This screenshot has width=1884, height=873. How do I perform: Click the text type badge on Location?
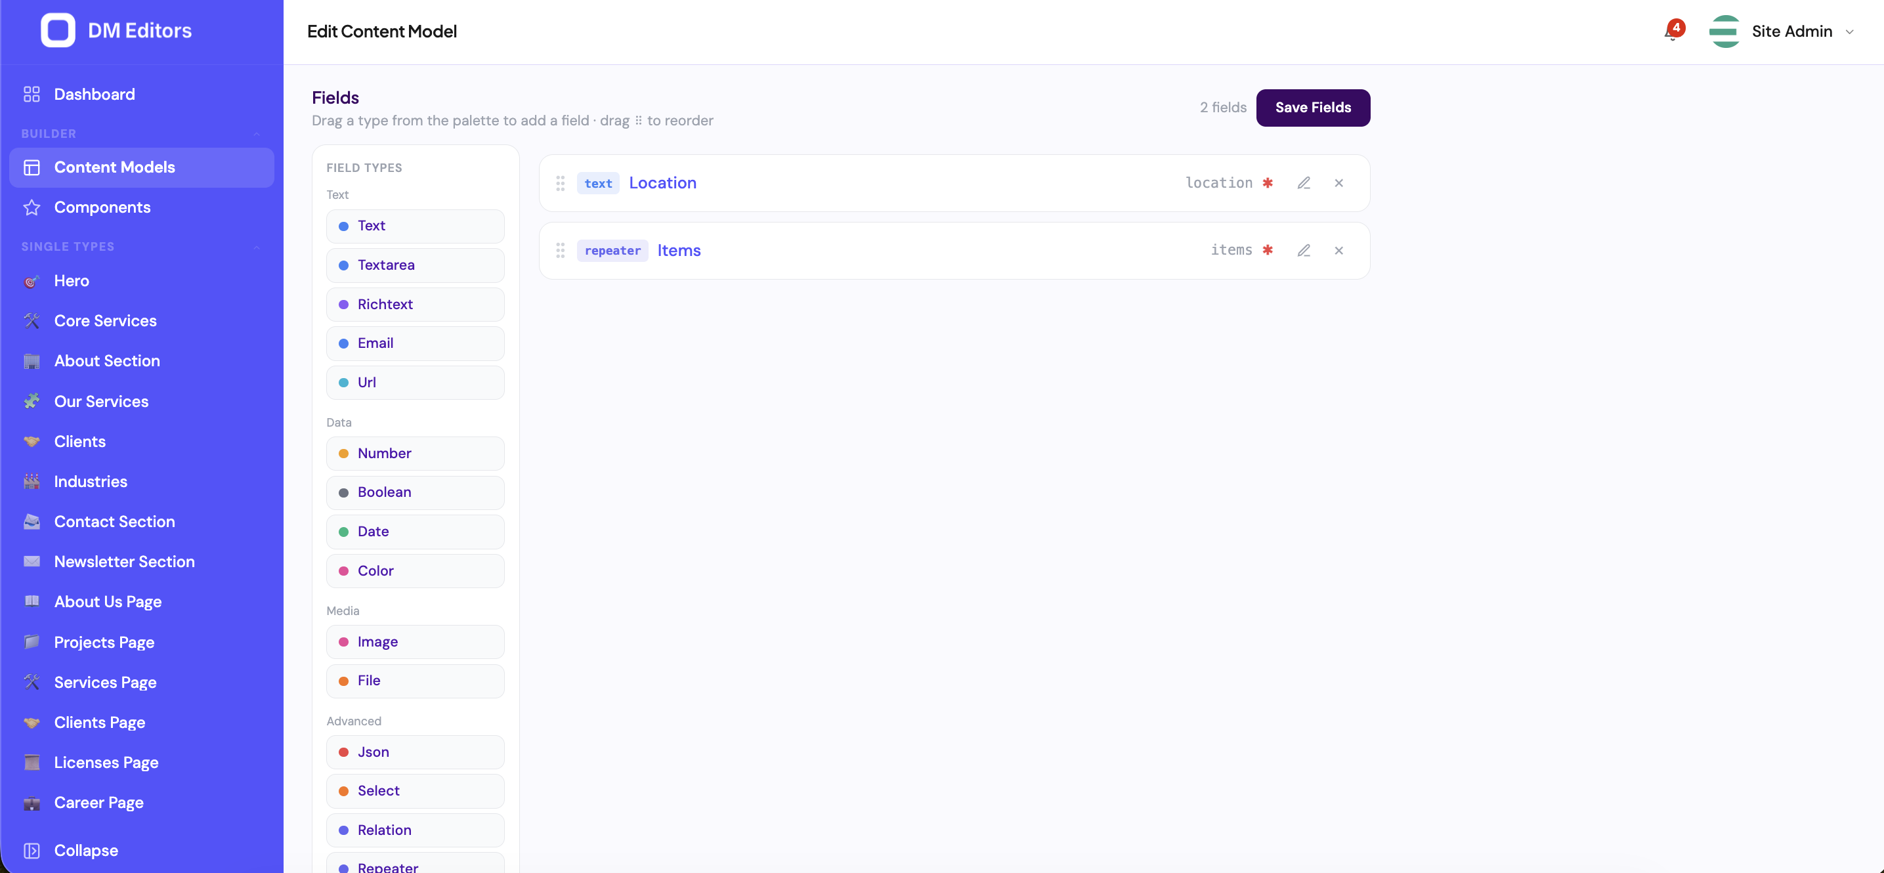598,184
